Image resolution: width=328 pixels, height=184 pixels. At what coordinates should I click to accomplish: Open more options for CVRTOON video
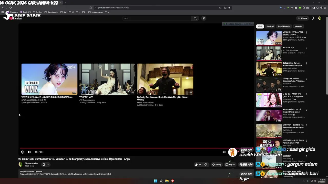pyautogui.click(x=306, y=125)
